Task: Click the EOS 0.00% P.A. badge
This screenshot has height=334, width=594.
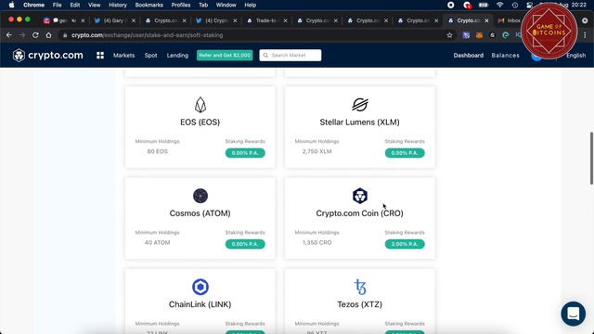Action: [x=245, y=153]
